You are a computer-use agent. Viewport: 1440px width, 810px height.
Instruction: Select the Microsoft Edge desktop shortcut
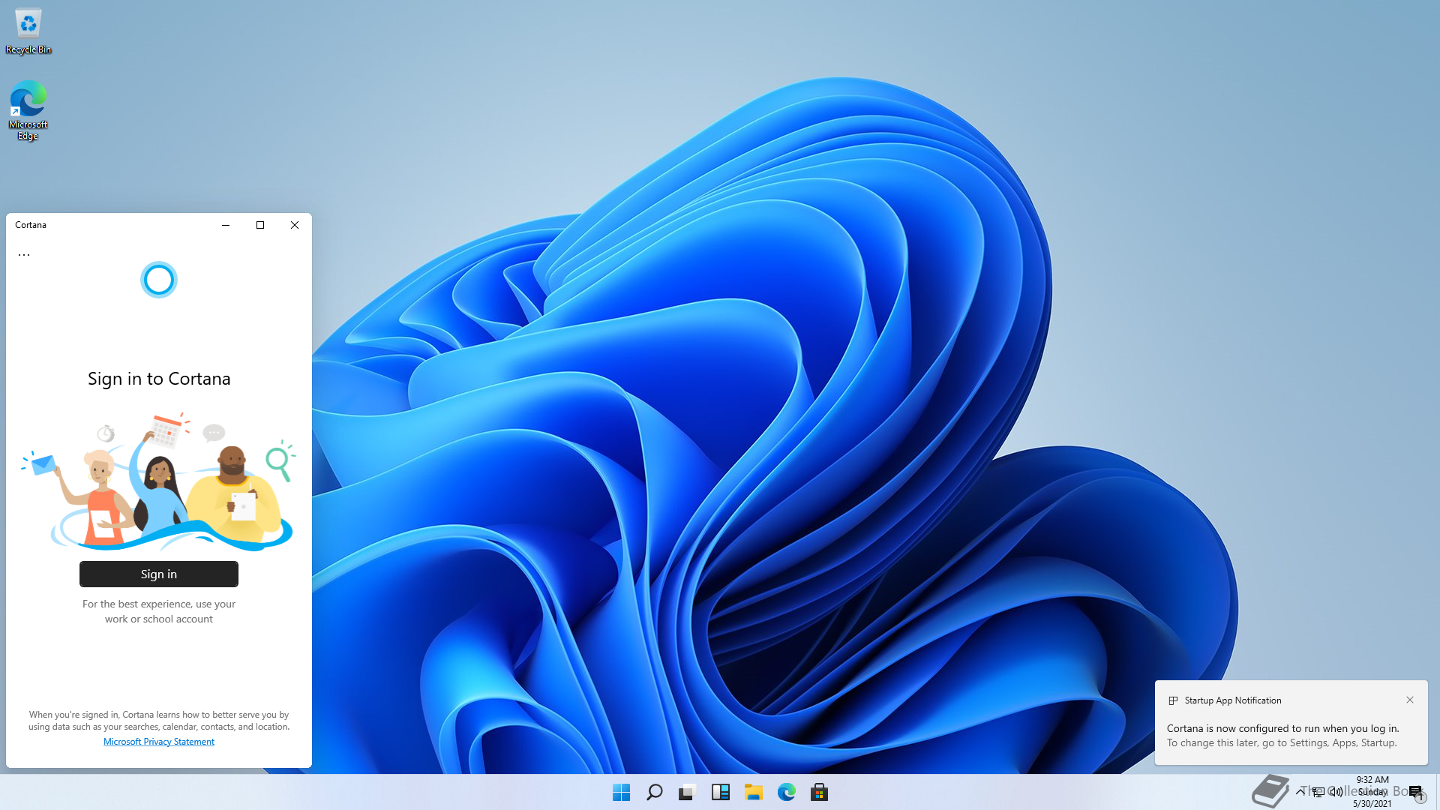[x=28, y=110]
